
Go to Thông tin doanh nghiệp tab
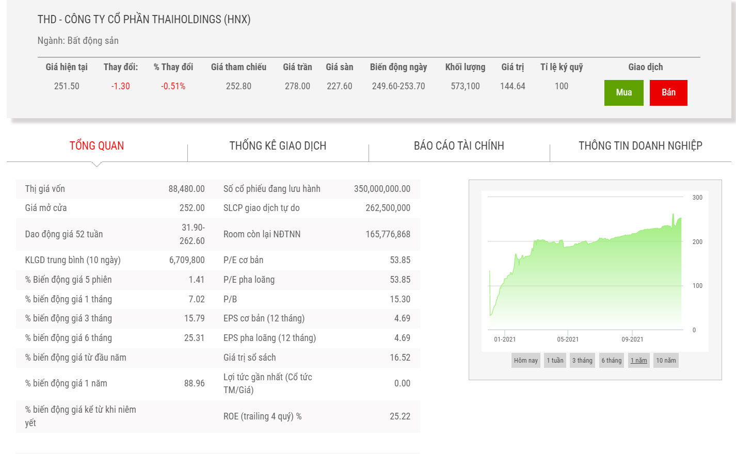pos(640,146)
